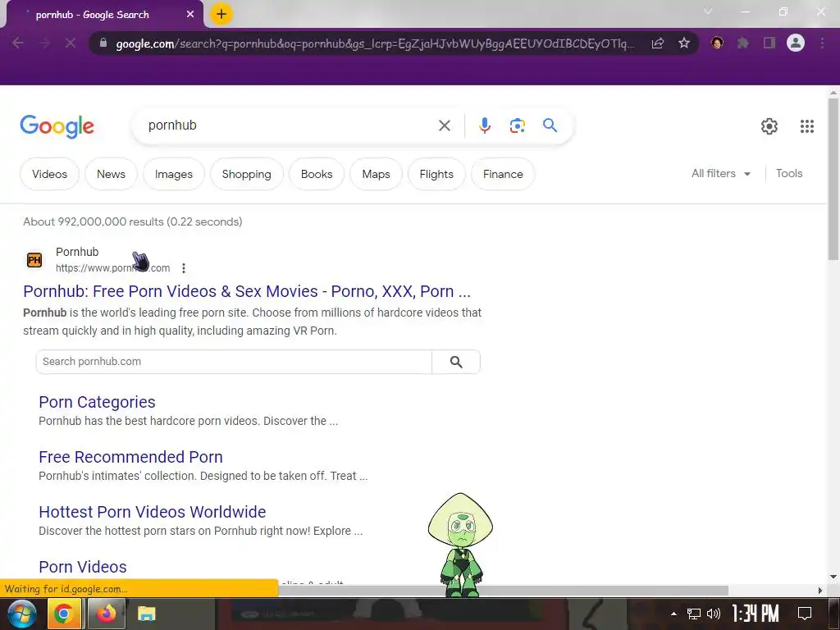The height and width of the screenshot is (630, 840).
Task: Open the Windows Start menu
Action: [x=22, y=614]
